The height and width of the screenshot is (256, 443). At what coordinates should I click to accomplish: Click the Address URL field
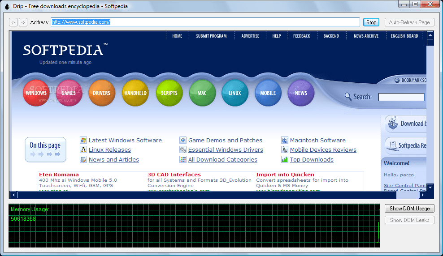tap(205, 22)
